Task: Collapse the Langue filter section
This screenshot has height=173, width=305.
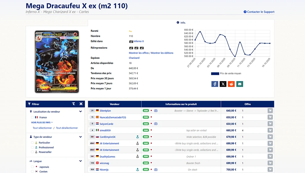Action: tap(81, 161)
